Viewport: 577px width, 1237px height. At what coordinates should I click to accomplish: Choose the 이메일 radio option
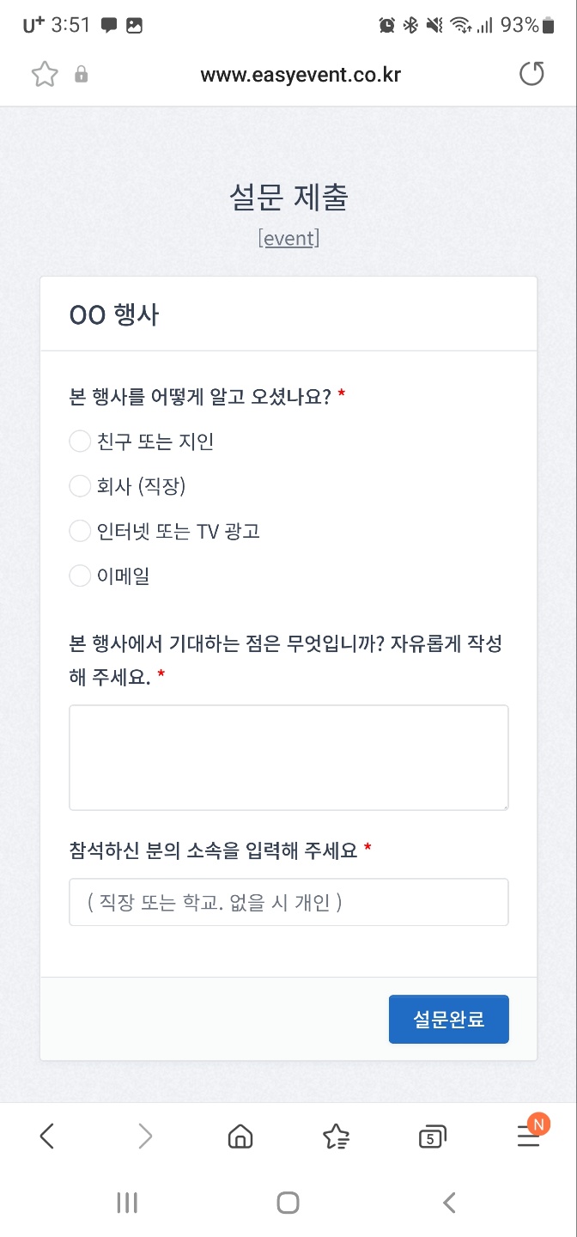pos(80,576)
